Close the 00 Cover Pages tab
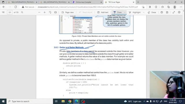The height and width of the screenshot is (104, 185). [134, 2]
